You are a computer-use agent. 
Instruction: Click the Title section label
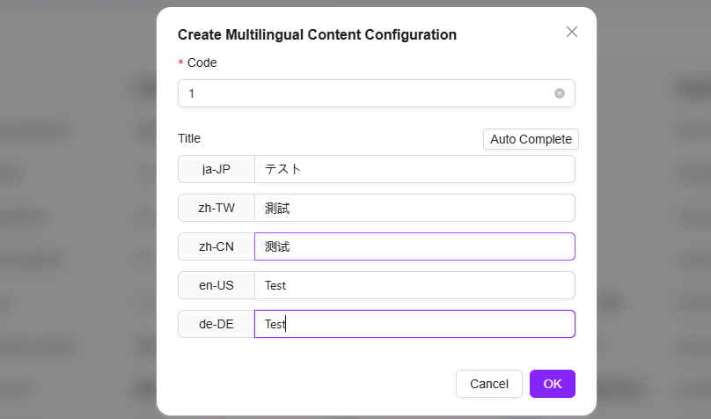[x=189, y=138]
